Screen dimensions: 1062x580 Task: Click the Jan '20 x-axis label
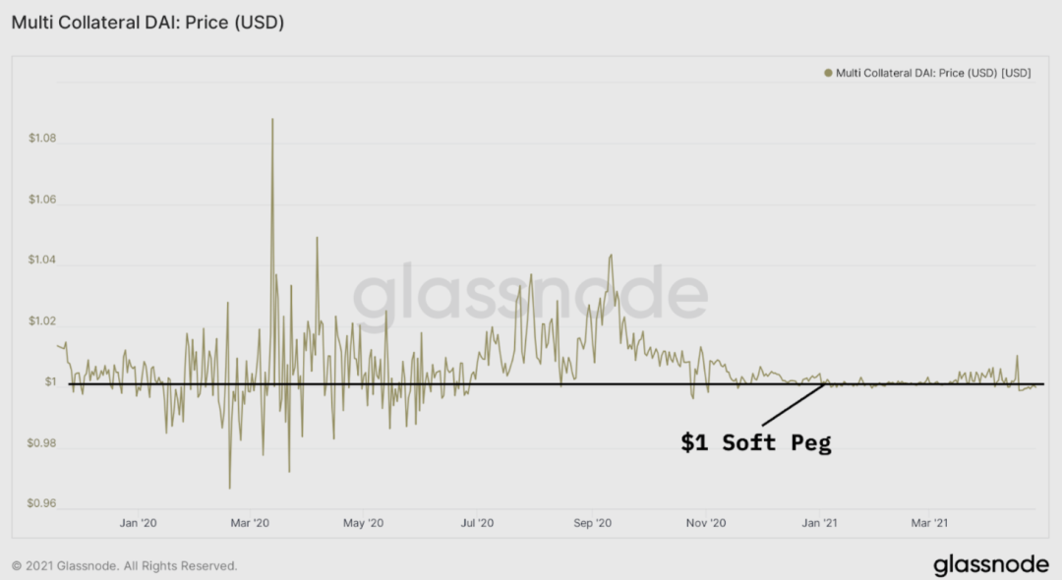tap(139, 522)
